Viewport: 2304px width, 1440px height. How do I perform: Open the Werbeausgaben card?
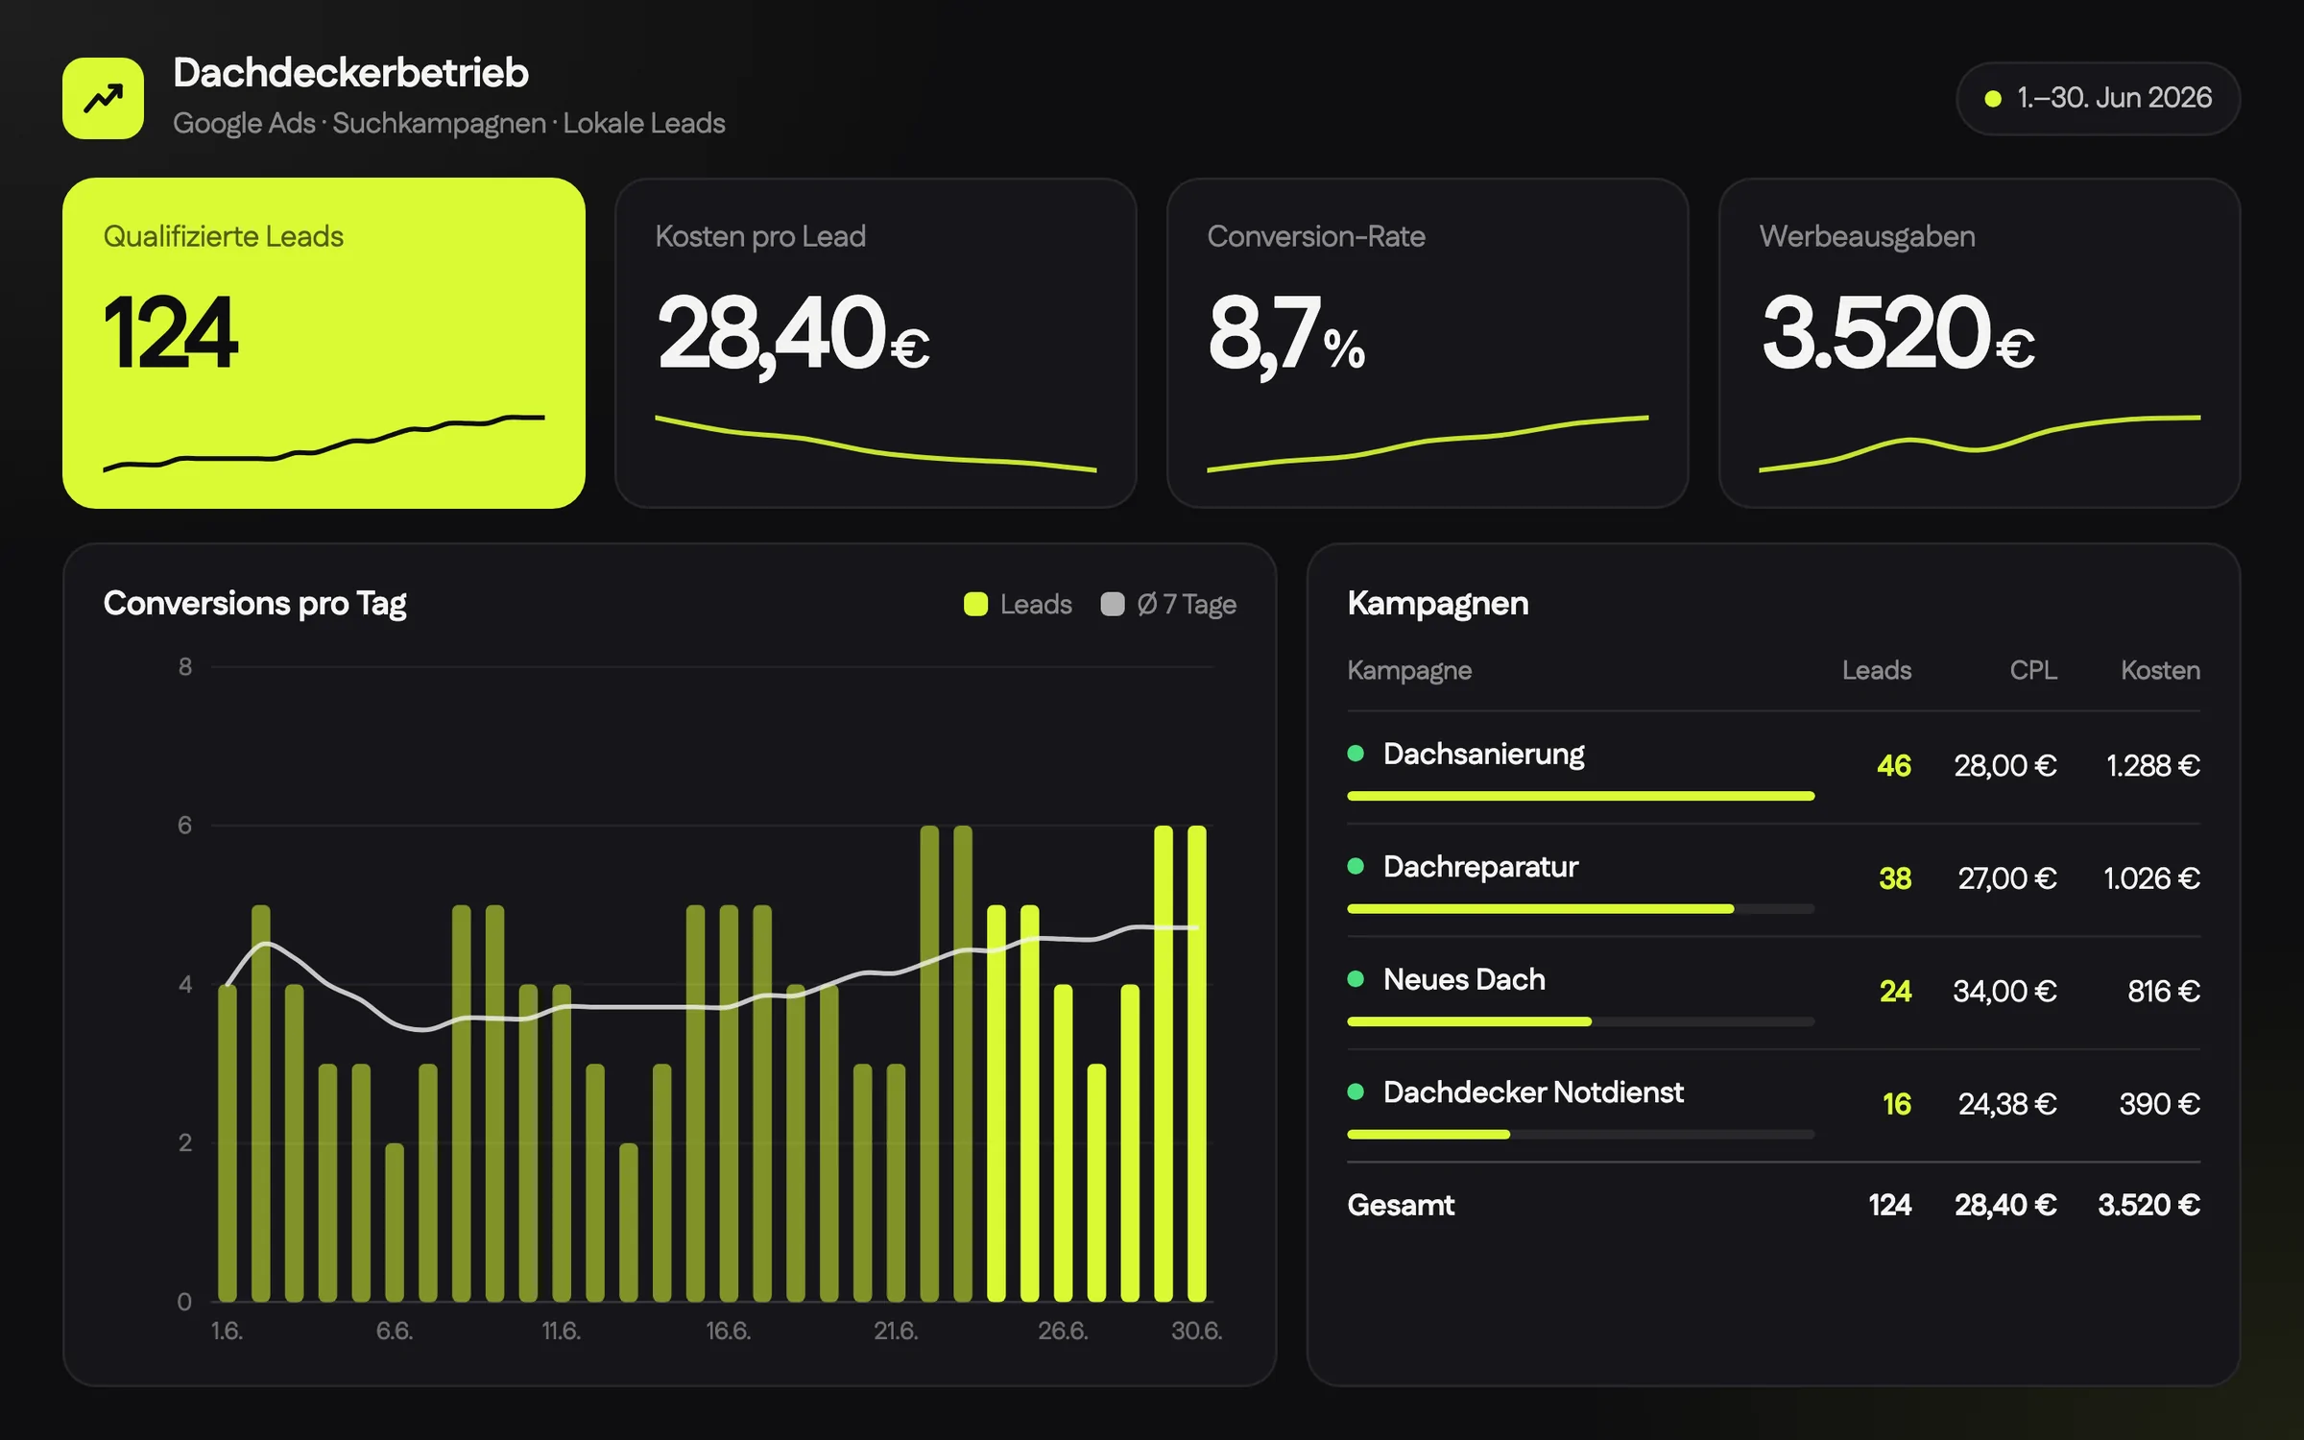pyautogui.click(x=1980, y=343)
